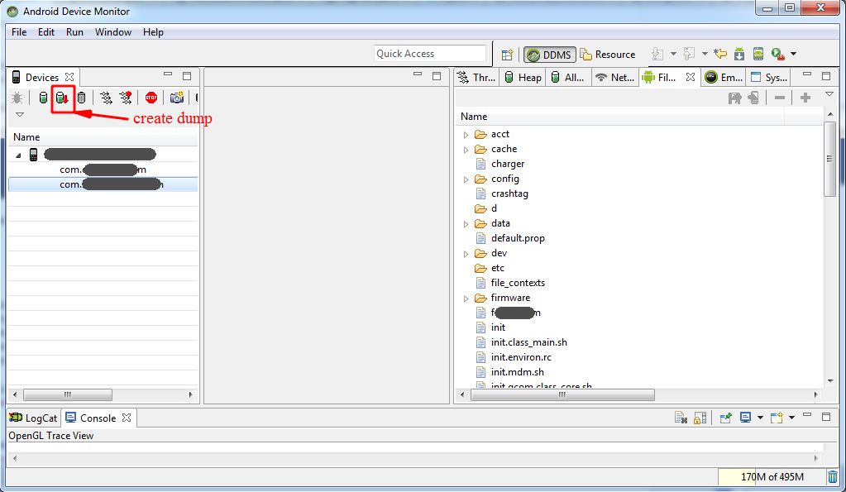
Task: Collapse the device node in Devices list
Action: pyautogui.click(x=18, y=155)
